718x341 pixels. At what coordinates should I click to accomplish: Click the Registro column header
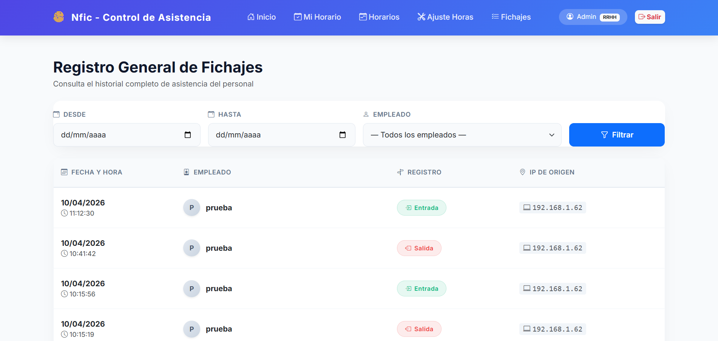[x=419, y=172]
